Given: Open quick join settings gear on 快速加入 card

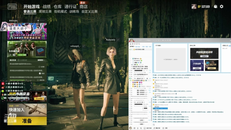Looking at the screenshot, I should [44, 107].
